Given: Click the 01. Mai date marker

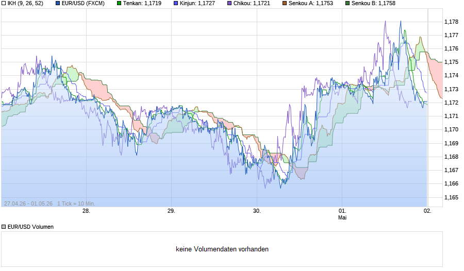Looking at the screenshot, I should click(342, 214).
